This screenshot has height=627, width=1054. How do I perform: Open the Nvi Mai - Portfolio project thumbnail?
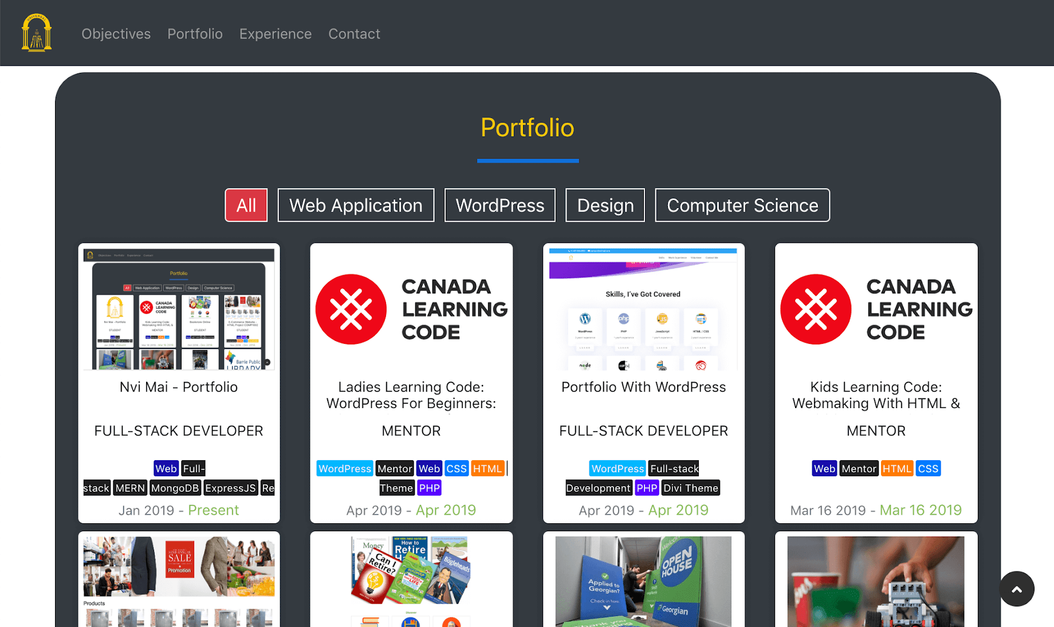(179, 308)
